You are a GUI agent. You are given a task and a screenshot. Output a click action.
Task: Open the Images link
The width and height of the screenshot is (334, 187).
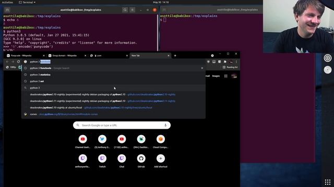216,76
